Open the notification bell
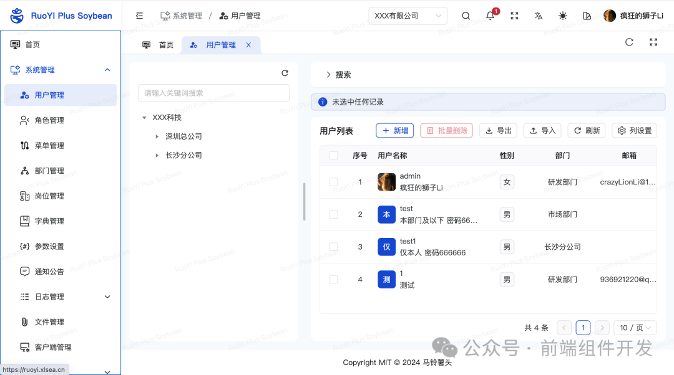674x375 pixels. 491,16
